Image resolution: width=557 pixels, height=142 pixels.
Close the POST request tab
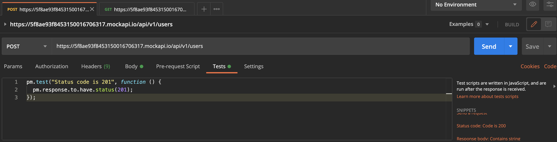click(x=92, y=9)
